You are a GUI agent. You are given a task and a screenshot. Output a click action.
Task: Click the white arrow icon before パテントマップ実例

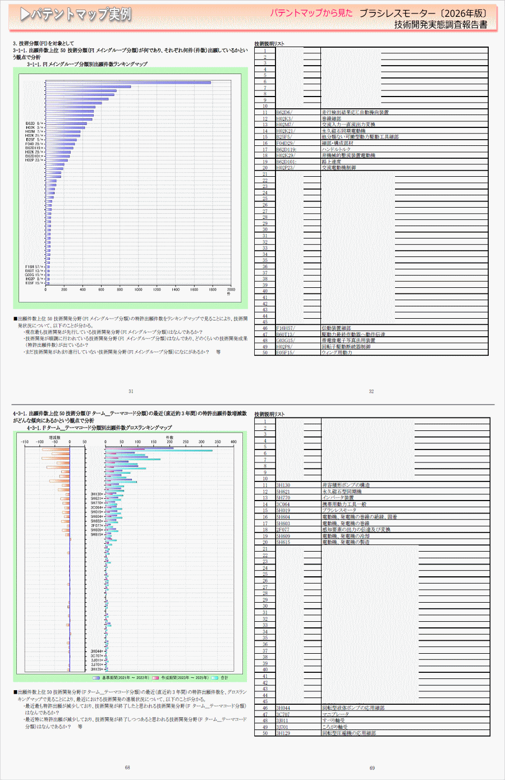point(24,15)
